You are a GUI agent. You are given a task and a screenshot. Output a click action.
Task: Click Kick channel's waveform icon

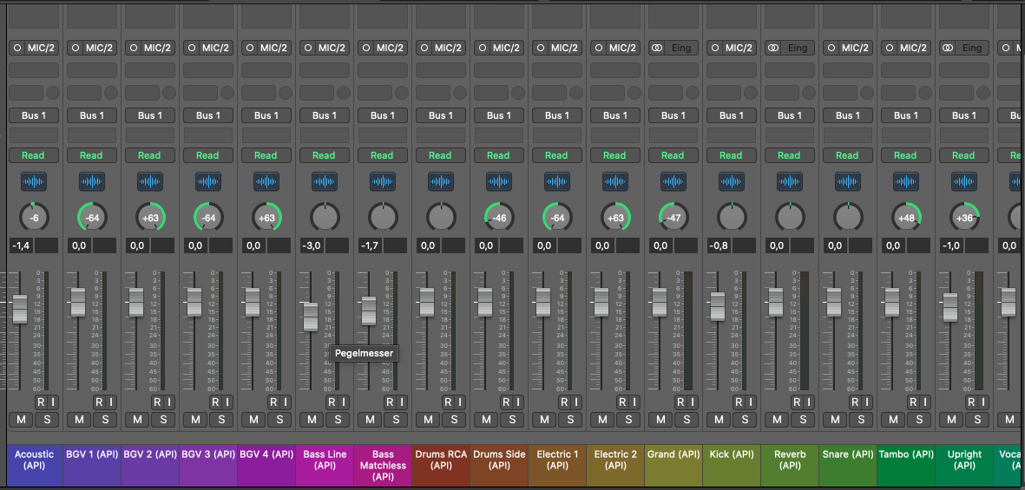pos(733,181)
